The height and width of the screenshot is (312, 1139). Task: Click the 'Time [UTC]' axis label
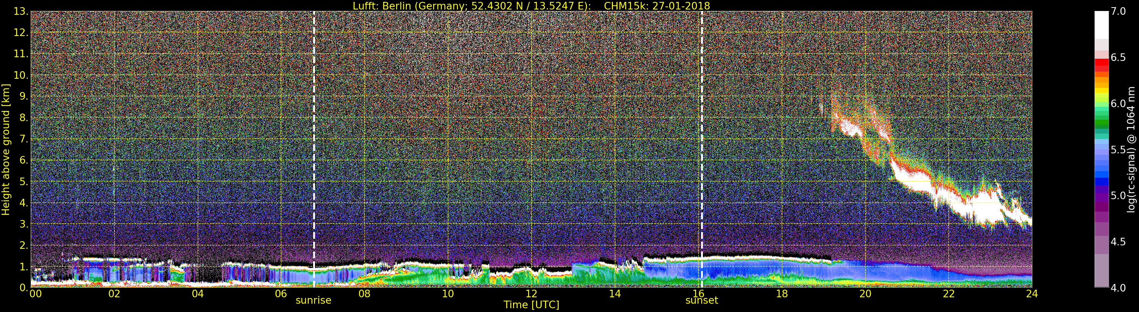click(x=531, y=304)
